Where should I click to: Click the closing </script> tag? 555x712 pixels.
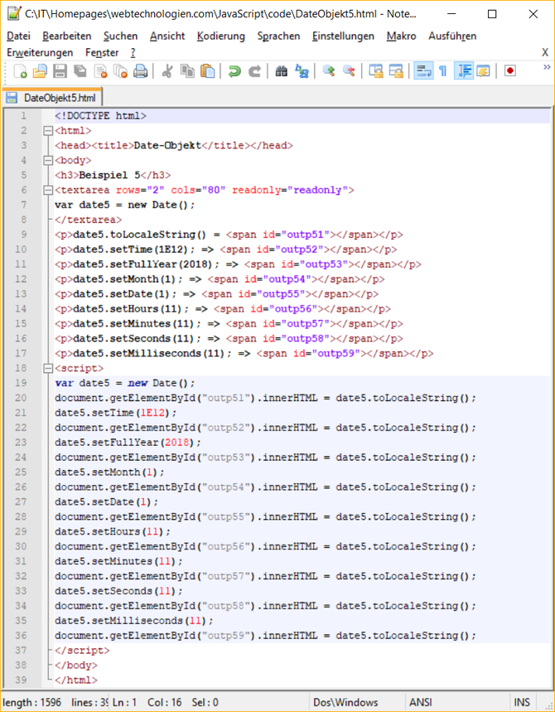coord(82,650)
